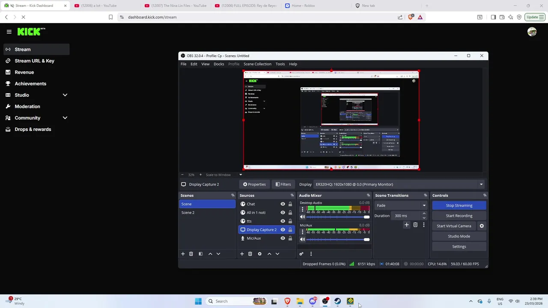The image size is (548, 308).
Task: Open OBS Settings from Controls panel
Action: 459,246
